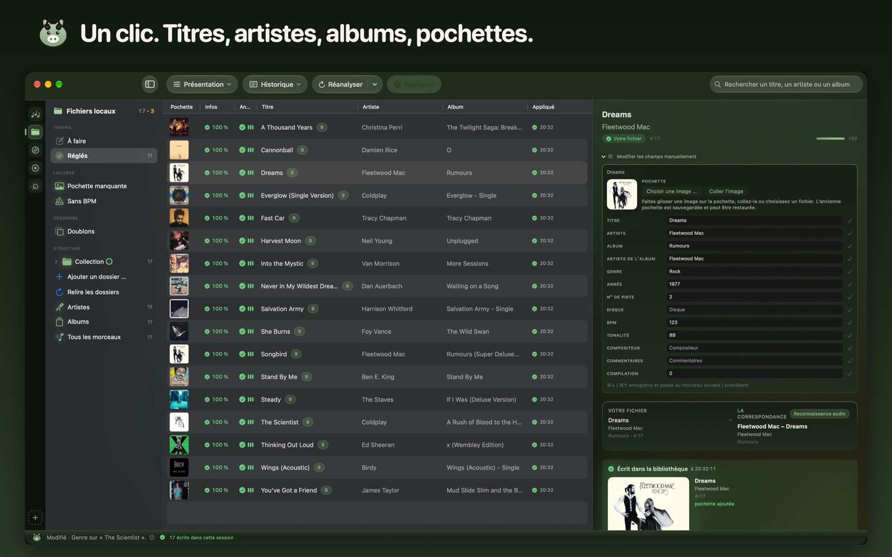This screenshot has height=557, width=892.
Task: Sort by the Artiste column header
Action: [x=371, y=107]
